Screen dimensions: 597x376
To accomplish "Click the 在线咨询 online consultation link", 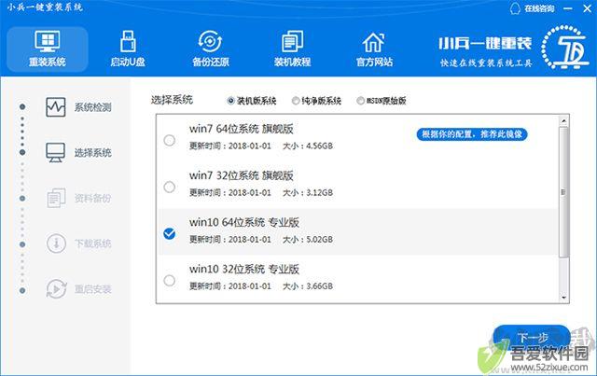I will (539, 8).
